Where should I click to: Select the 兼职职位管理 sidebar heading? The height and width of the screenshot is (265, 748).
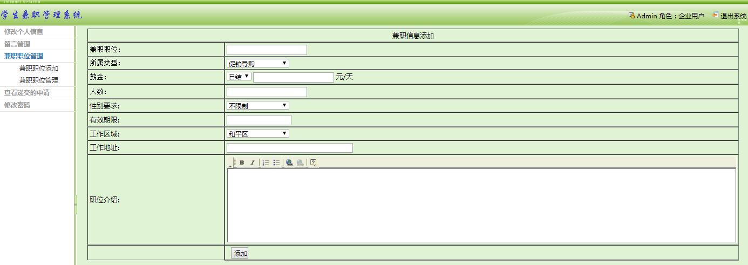(24, 56)
